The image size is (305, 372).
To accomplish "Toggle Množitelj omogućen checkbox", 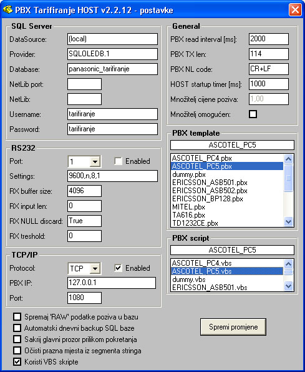I will pyautogui.click(x=253, y=114).
